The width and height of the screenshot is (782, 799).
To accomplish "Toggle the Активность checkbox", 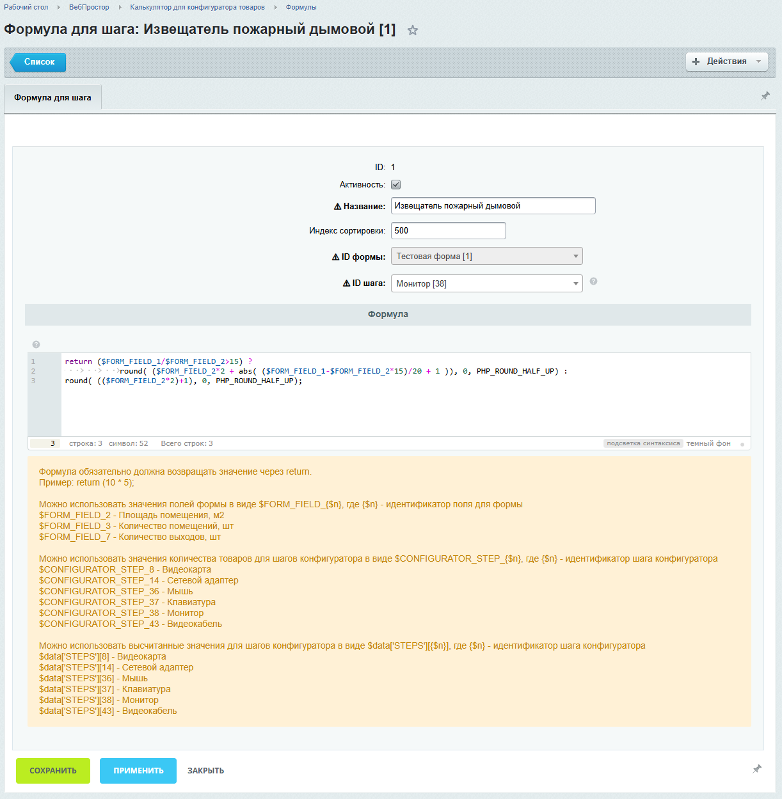I will pos(396,185).
